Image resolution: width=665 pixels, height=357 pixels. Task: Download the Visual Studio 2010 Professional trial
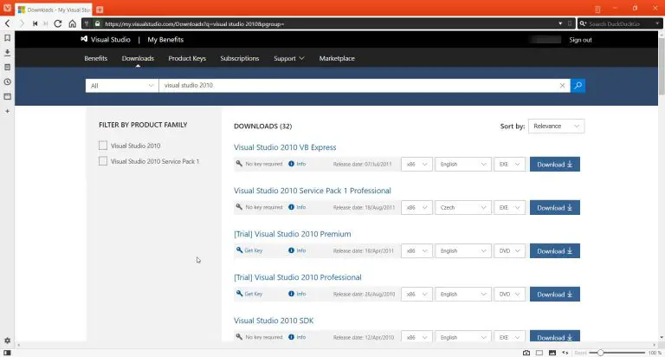(555, 294)
